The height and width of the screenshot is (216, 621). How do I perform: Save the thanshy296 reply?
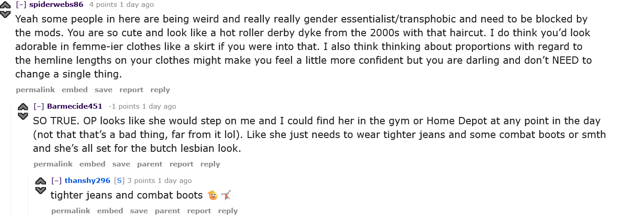click(x=139, y=211)
